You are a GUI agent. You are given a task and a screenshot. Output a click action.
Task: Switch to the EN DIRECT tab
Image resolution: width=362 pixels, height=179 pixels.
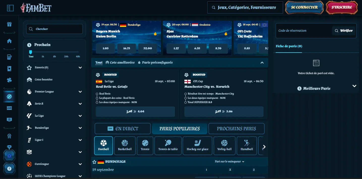[x=123, y=129]
